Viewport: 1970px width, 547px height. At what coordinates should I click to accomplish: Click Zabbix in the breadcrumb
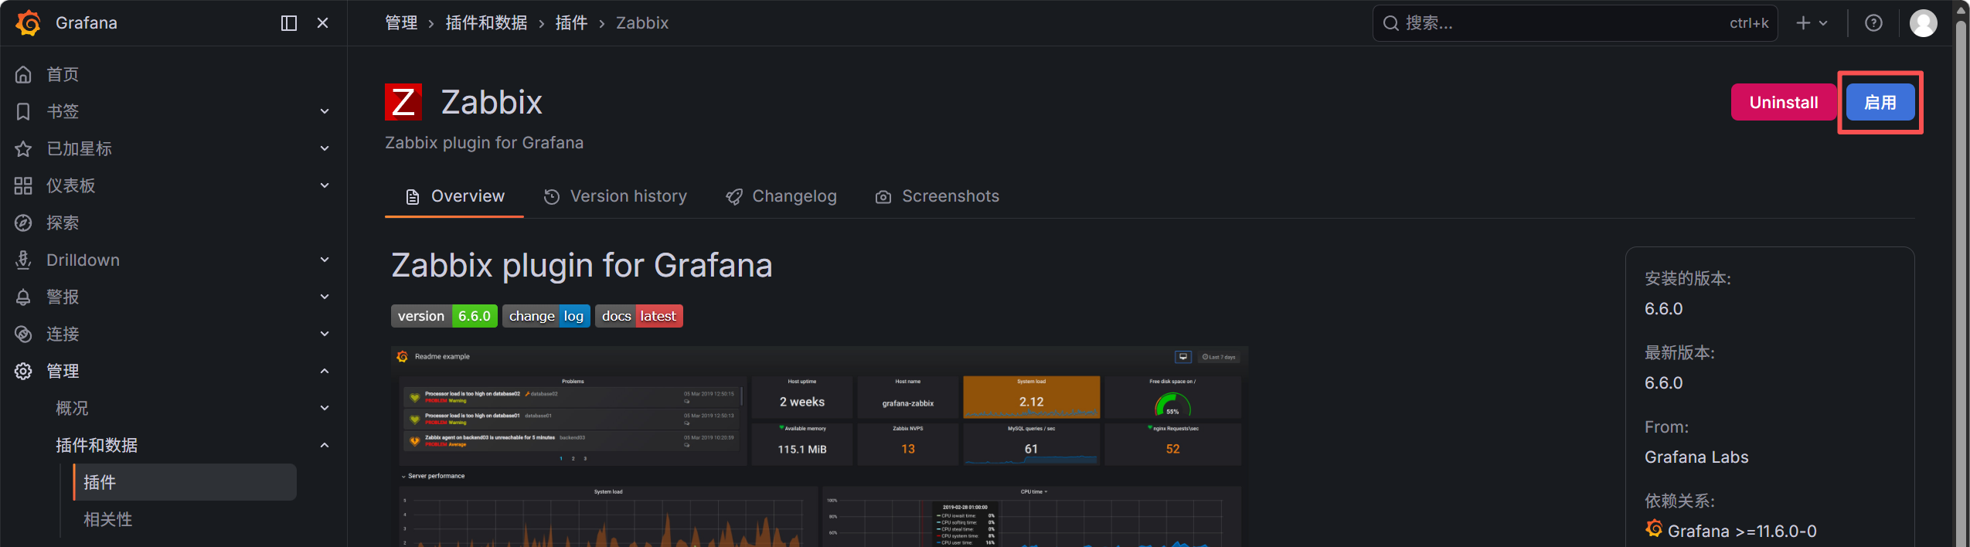pos(642,23)
